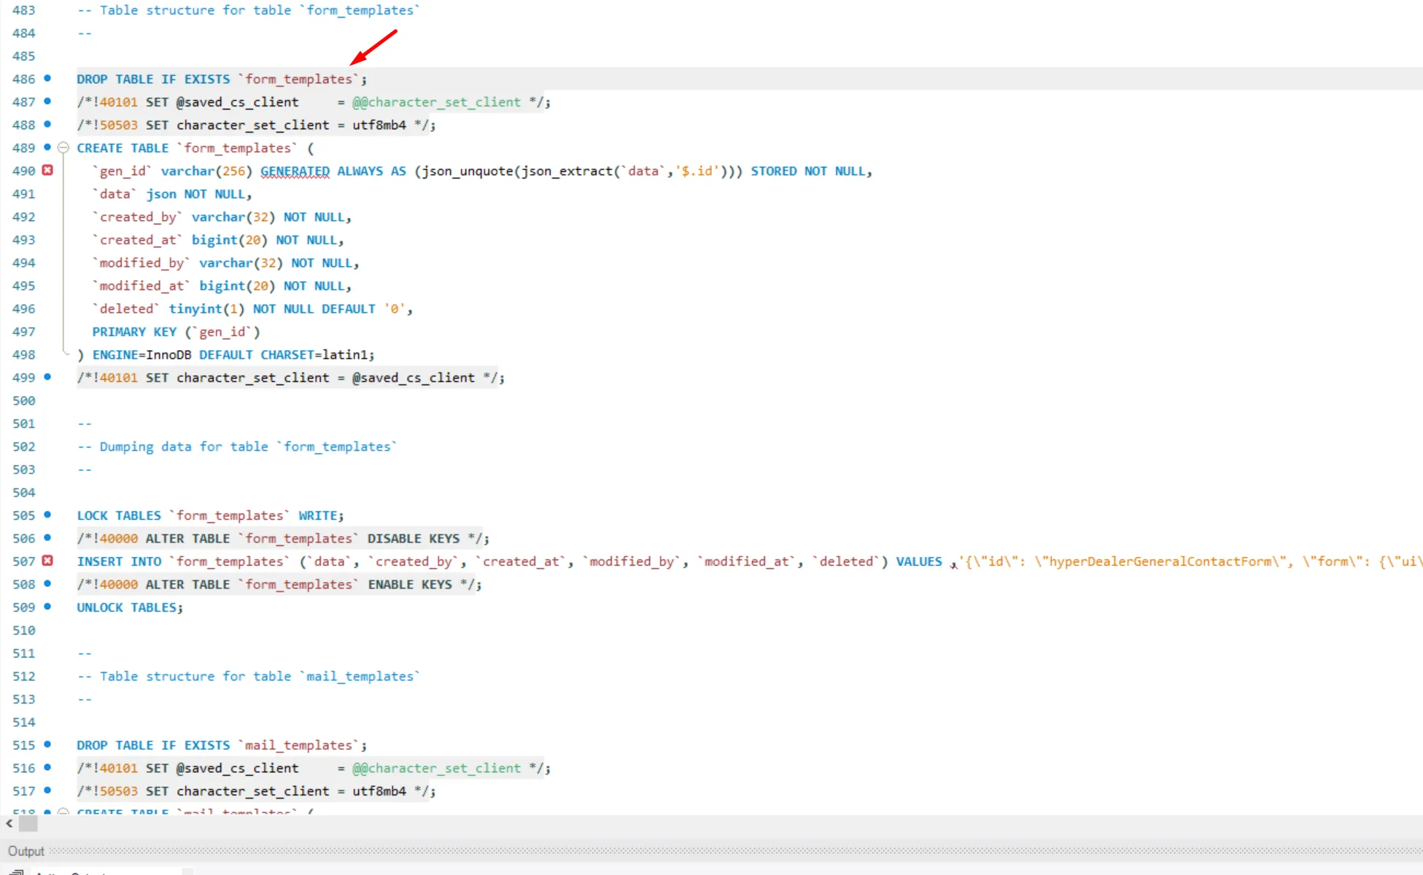1423x875 pixels.
Task: Click the ENABLE KEYS statement on line 508
Action: [279, 584]
